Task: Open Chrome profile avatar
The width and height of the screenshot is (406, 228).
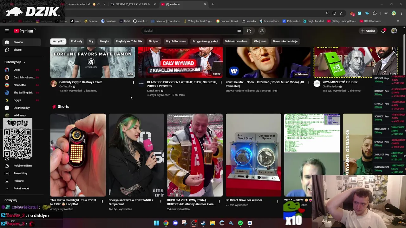Action: tap(394, 13)
